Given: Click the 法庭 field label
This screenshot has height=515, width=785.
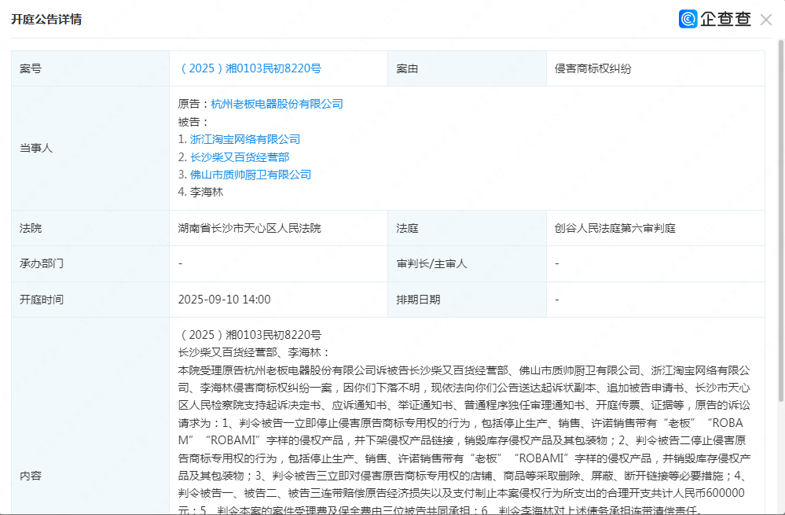Looking at the screenshot, I should point(407,229).
